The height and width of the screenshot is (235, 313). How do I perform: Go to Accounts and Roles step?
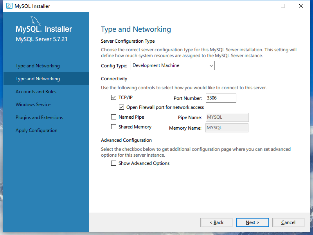36,92
